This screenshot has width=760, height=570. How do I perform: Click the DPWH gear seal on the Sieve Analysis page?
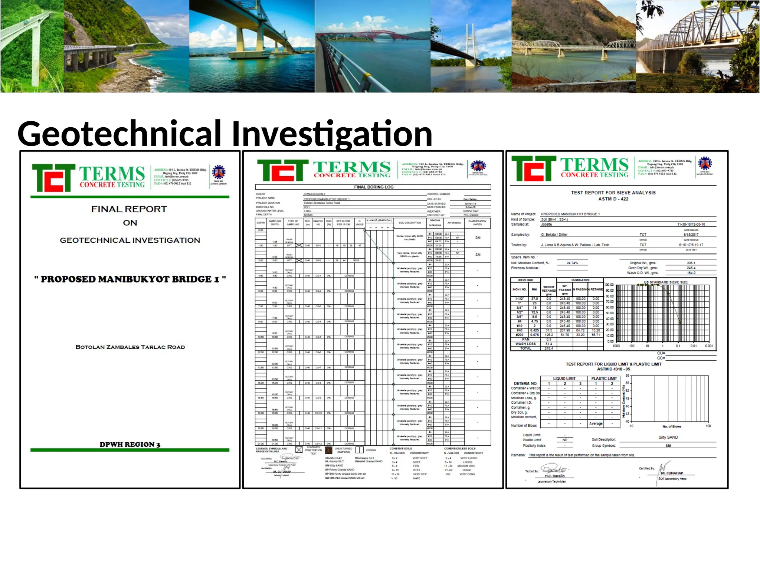tap(705, 163)
